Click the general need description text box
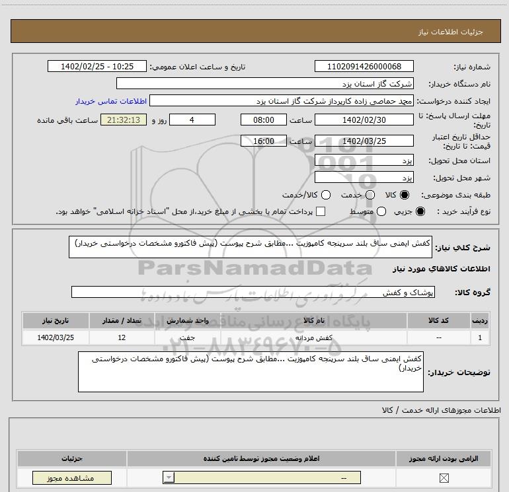The image size is (509, 492). click(251, 247)
